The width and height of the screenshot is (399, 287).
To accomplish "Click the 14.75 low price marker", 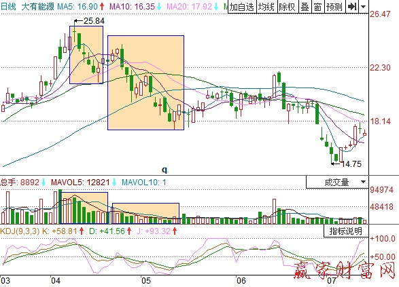I will tap(351, 164).
